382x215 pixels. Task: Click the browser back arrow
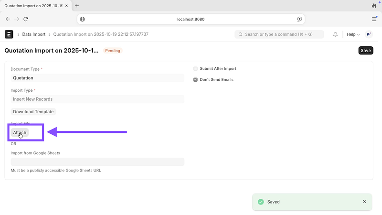click(x=8, y=19)
